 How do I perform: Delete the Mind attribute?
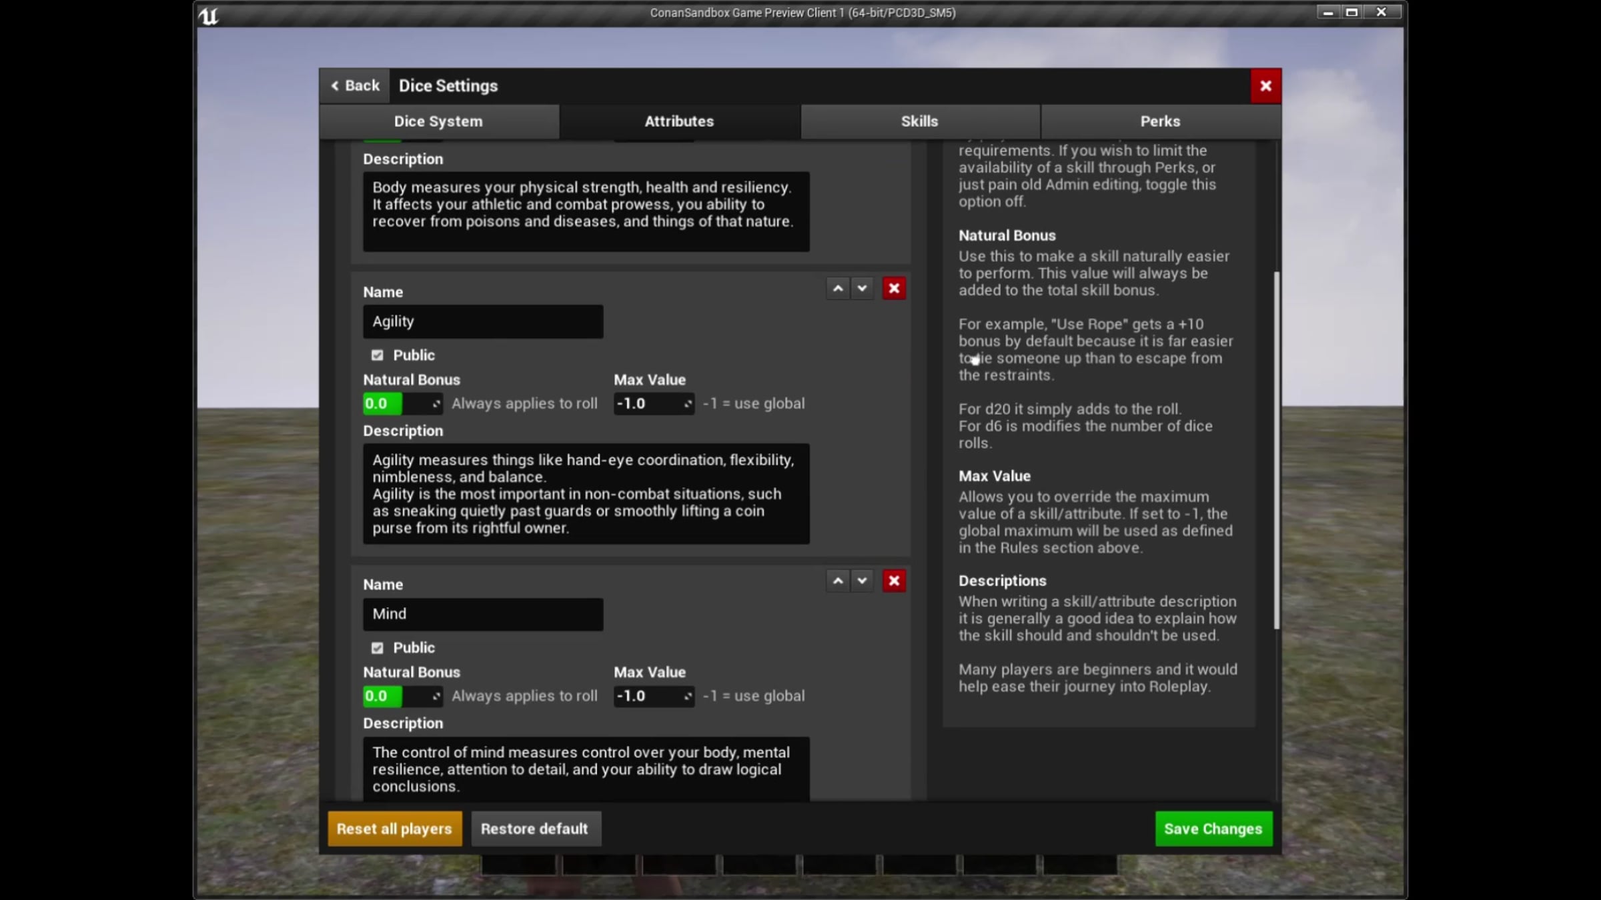point(894,581)
